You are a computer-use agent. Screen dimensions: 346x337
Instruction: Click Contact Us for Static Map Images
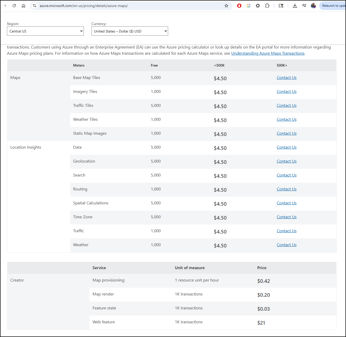pyautogui.click(x=286, y=133)
